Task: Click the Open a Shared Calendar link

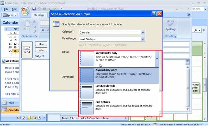Action: pyautogui.click(x=12, y=72)
